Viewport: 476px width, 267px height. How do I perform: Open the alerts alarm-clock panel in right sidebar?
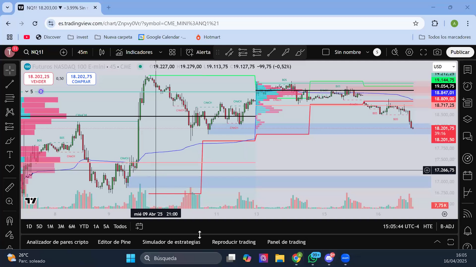pyautogui.click(x=467, y=86)
